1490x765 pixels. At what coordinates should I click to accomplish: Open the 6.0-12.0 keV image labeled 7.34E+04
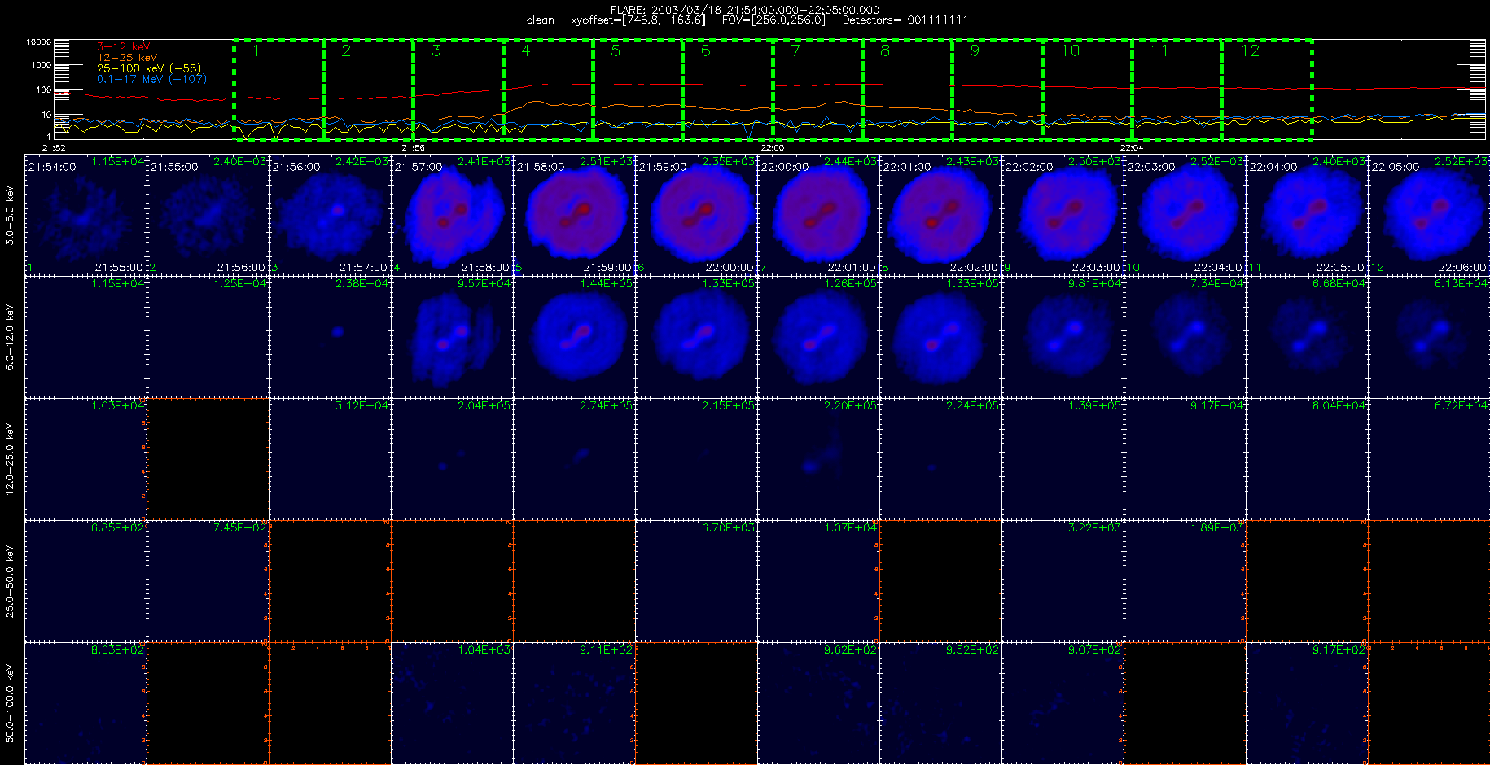(x=1185, y=336)
